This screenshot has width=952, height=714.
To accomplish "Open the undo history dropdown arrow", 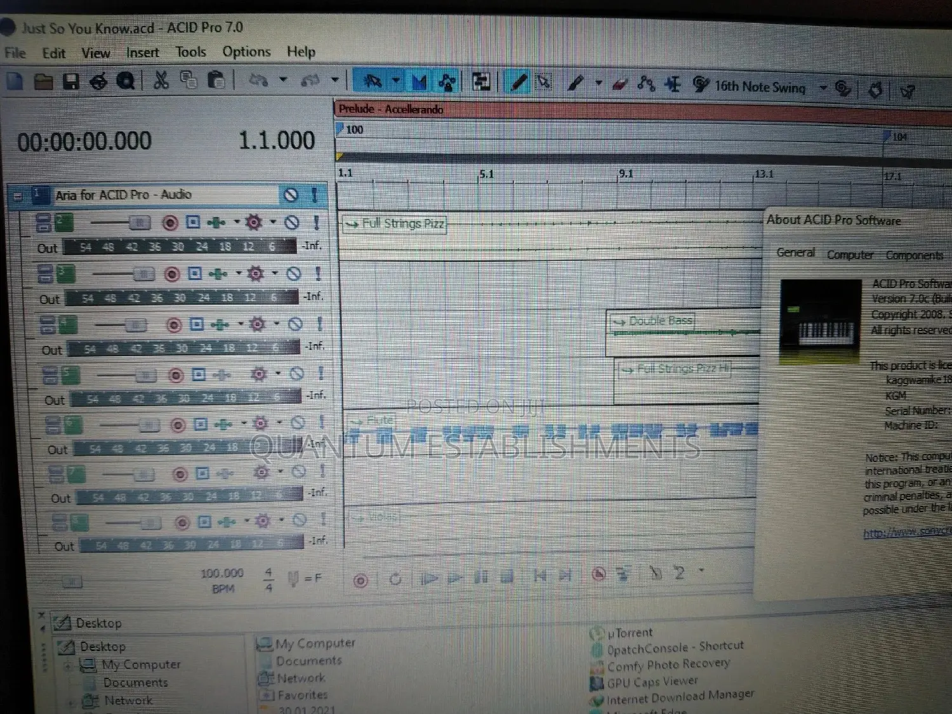I will (x=283, y=80).
